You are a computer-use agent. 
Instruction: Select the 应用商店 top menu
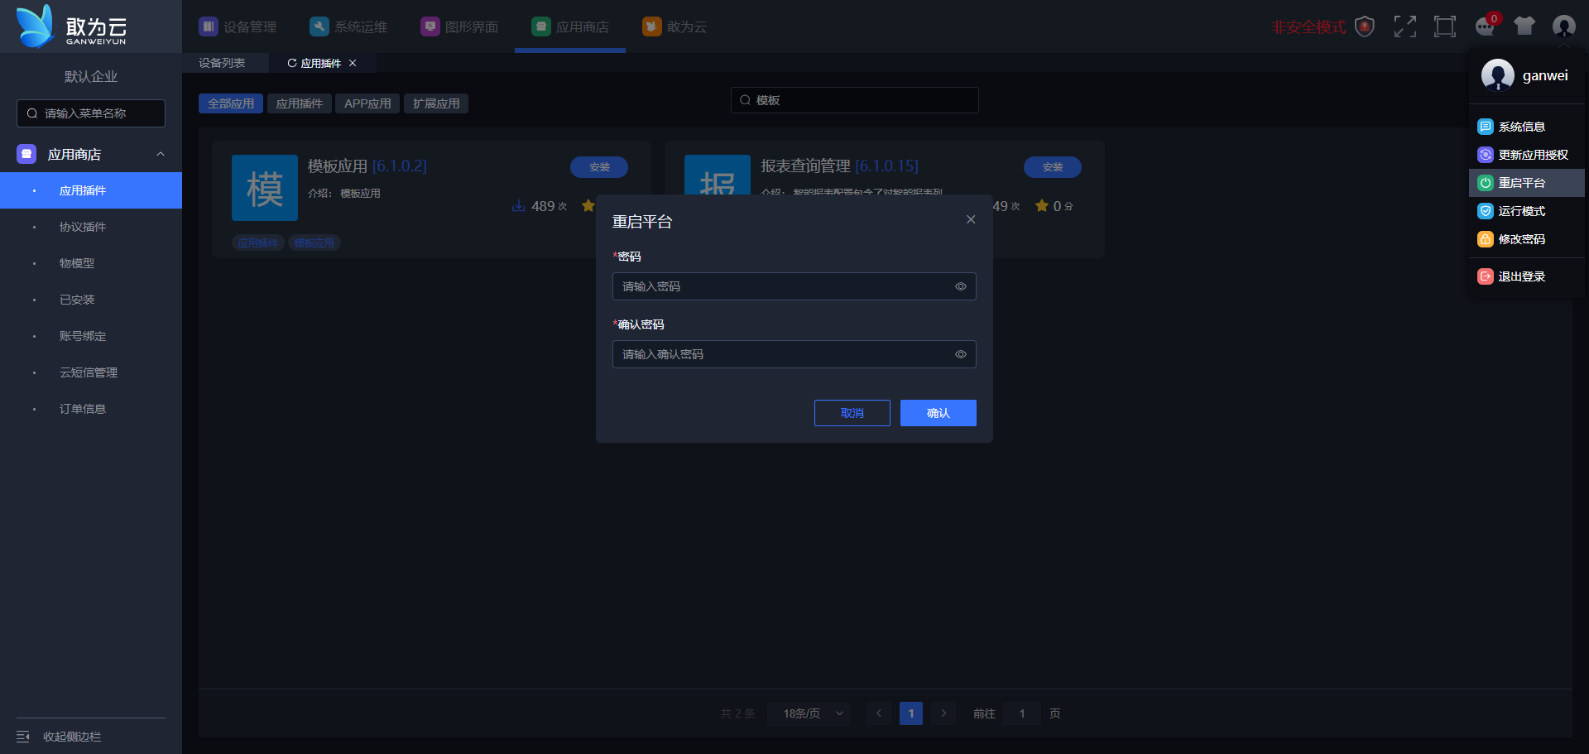pyautogui.click(x=570, y=26)
